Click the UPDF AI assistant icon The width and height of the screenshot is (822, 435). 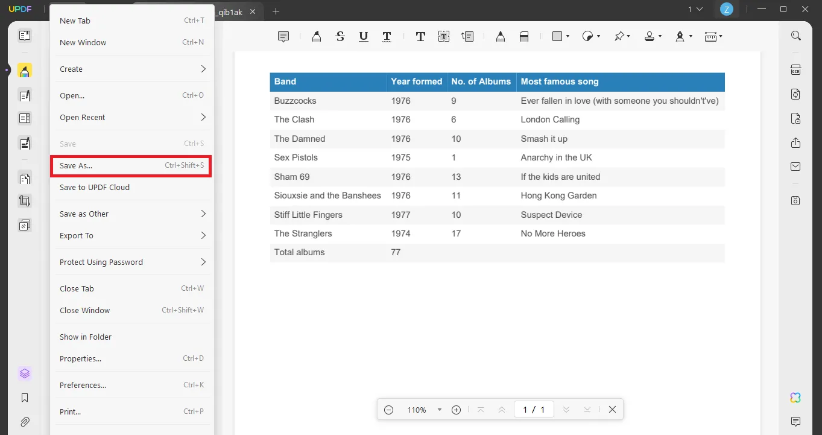click(796, 398)
